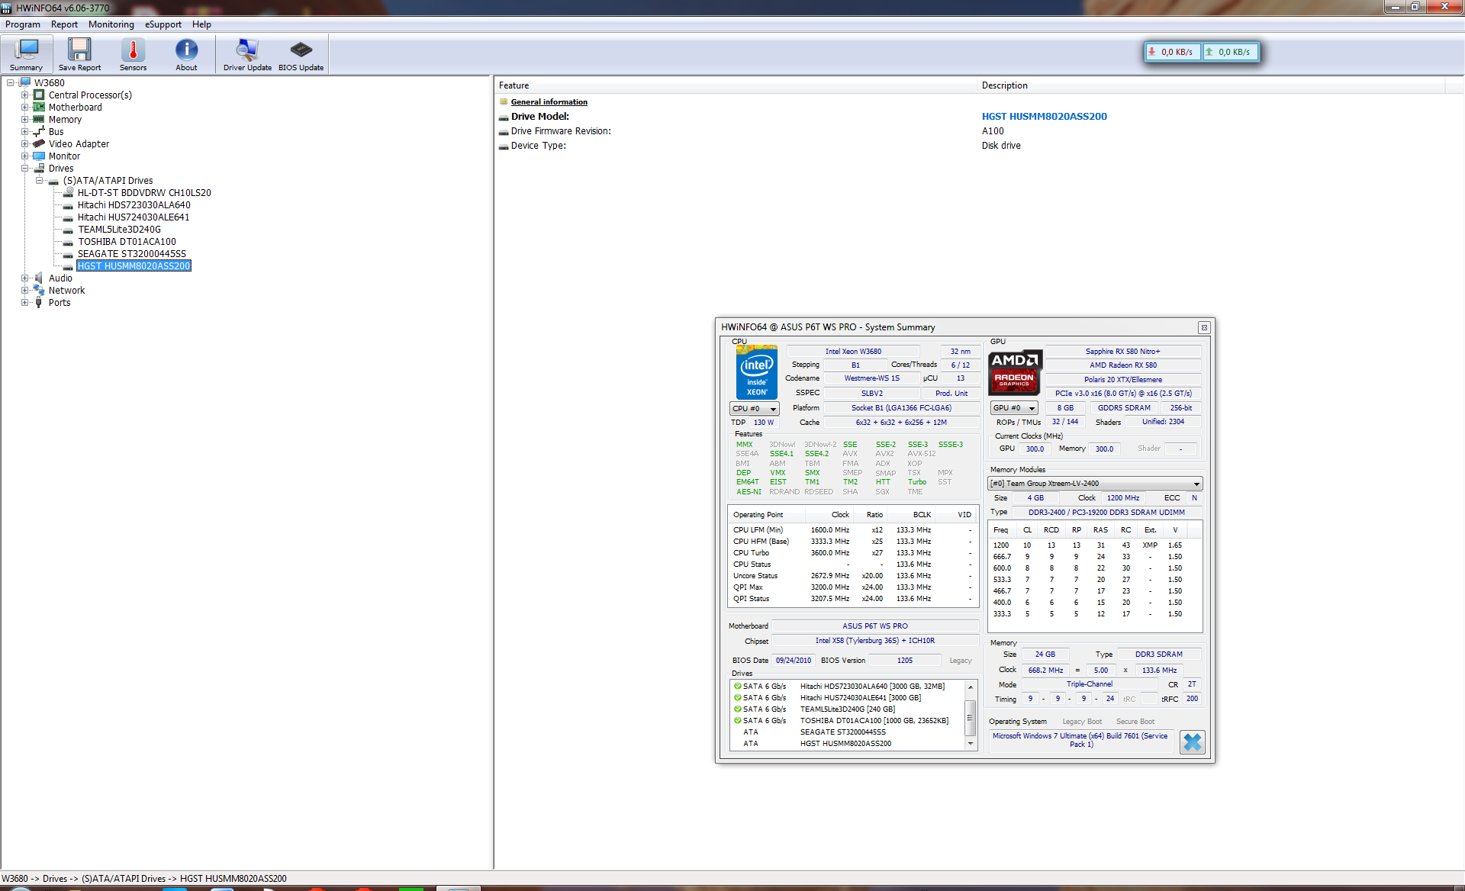Click the download speed indicator
The width and height of the screenshot is (1465, 891).
tap(1173, 52)
